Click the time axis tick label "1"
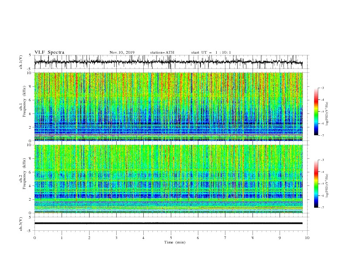This screenshot has height=267, width=346. (x=62, y=238)
